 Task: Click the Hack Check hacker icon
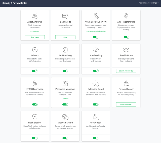pos(96,117)
